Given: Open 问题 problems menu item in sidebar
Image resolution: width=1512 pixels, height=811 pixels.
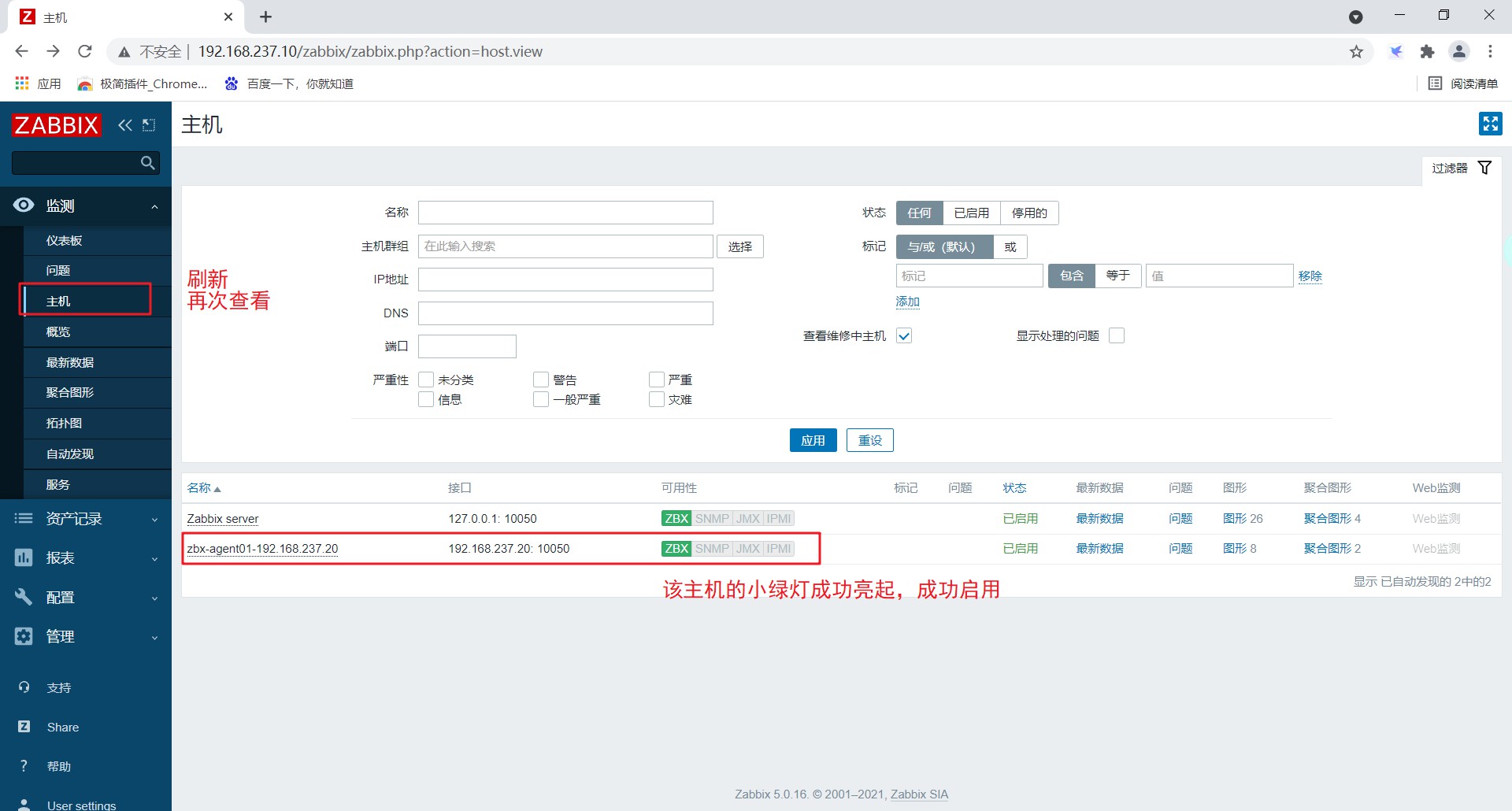Looking at the screenshot, I should click(98, 270).
